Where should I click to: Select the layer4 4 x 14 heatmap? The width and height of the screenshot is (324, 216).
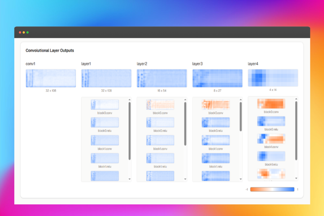click(x=273, y=78)
